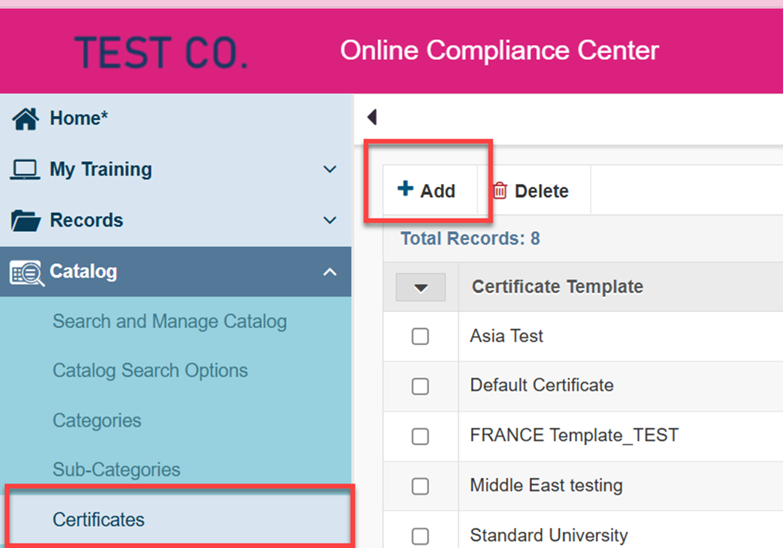
Task: Click the Records folder icon
Action: click(x=25, y=221)
